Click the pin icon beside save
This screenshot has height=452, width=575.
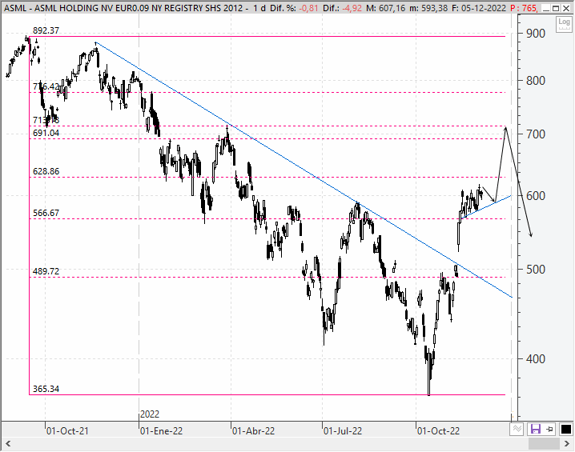click(x=549, y=430)
